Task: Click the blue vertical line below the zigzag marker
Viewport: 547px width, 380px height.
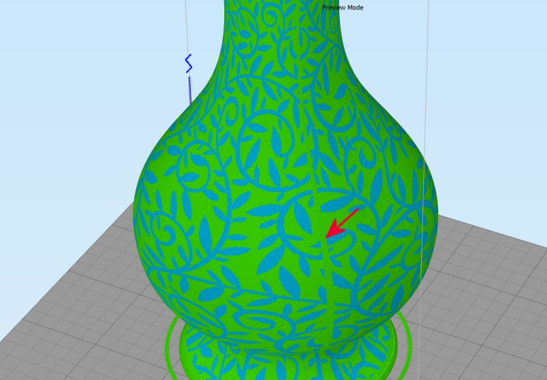Action: 189,89
